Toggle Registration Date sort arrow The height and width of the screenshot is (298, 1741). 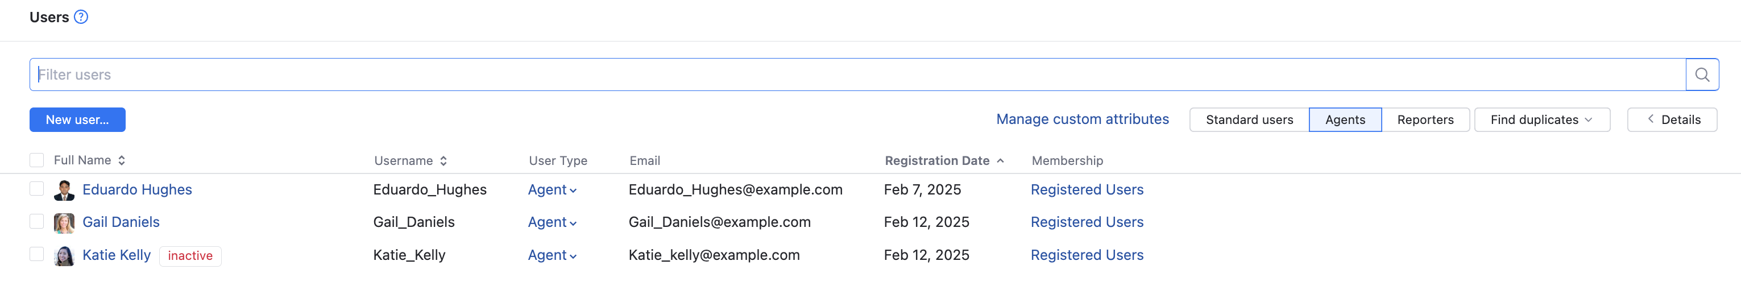pyautogui.click(x=1000, y=161)
